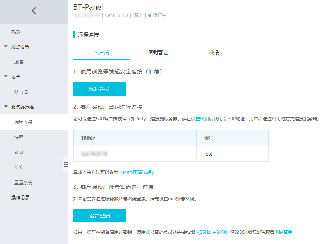Click the back arrow icon in sidebar
The width and height of the screenshot is (335, 244).
point(34,11)
